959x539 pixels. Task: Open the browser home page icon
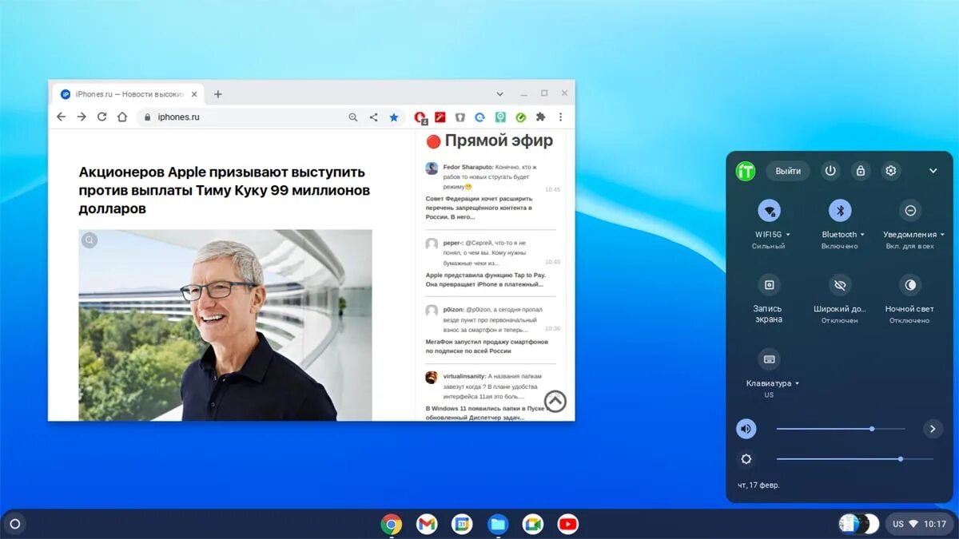(122, 117)
